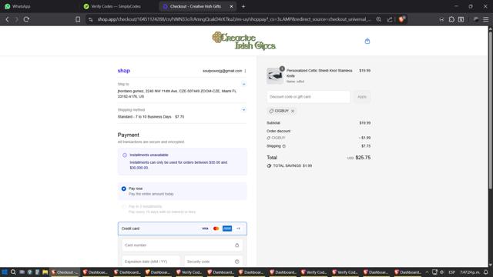Go back to the previous page
Image resolution: width=493 pixels, height=277 pixels.
tap(7, 19)
